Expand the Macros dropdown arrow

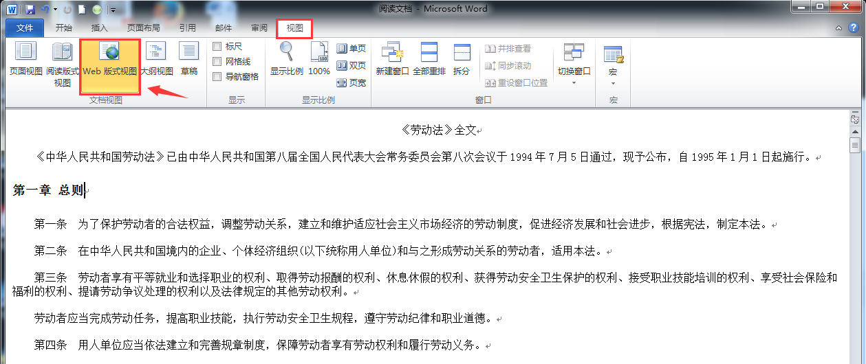[613, 83]
